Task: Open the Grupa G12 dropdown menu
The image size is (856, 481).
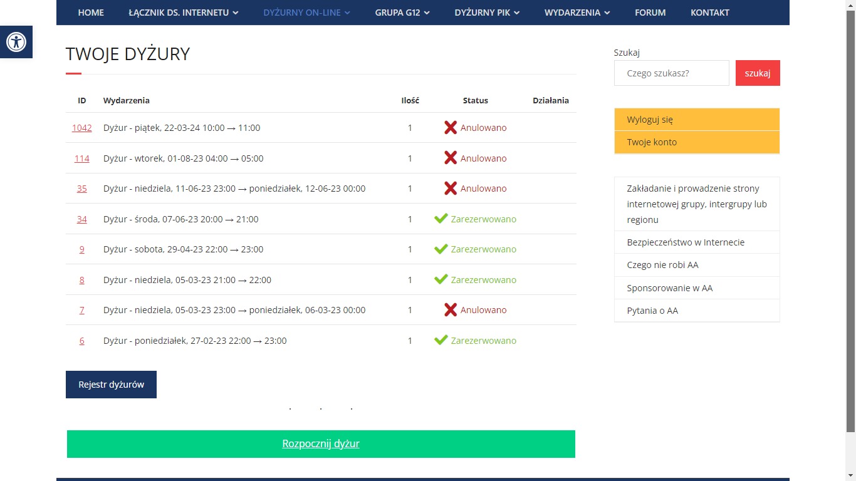Action: [402, 13]
